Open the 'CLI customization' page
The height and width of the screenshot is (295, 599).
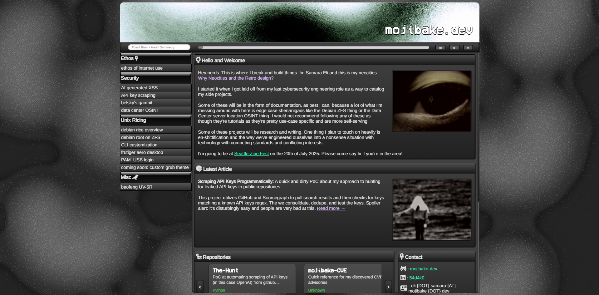pyautogui.click(x=156, y=145)
